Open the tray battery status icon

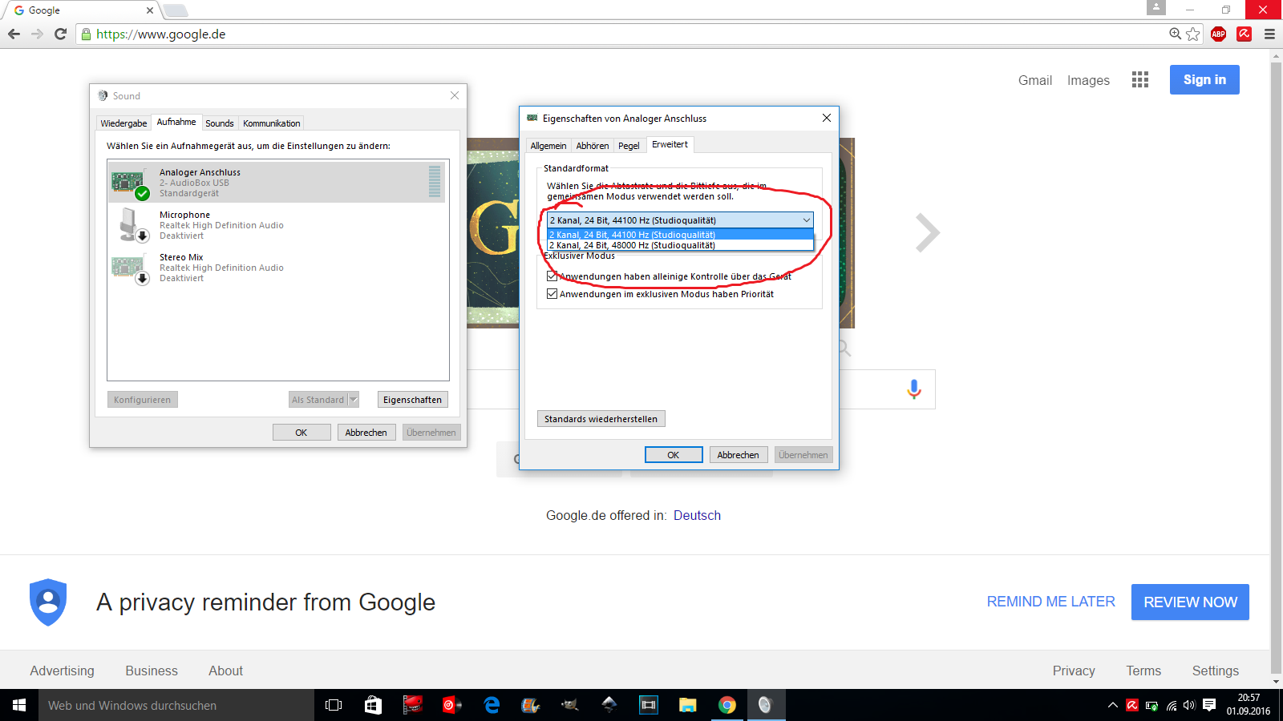pos(1151,706)
